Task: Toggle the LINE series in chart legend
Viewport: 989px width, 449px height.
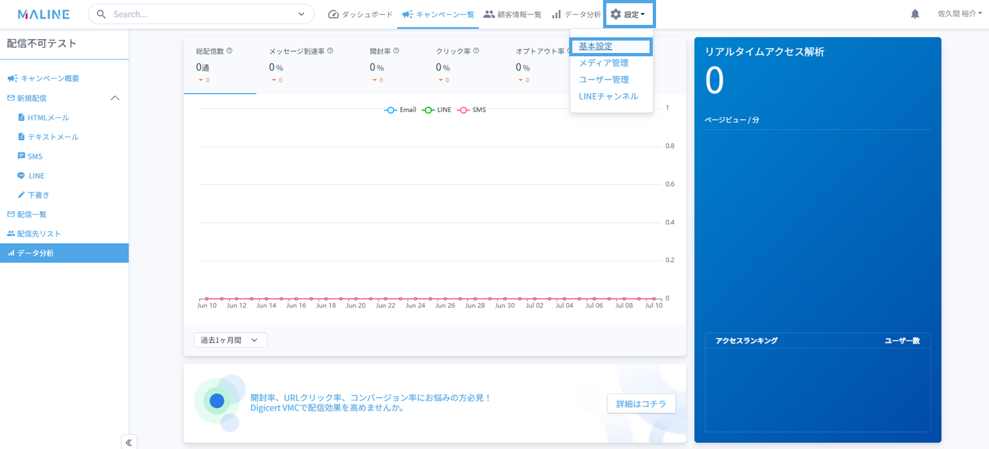Action: (x=436, y=110)
